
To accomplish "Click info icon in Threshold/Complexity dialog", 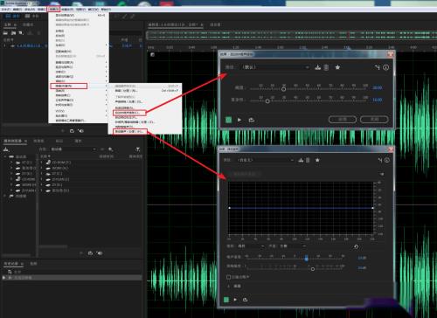I will click(x=386, y=67).
